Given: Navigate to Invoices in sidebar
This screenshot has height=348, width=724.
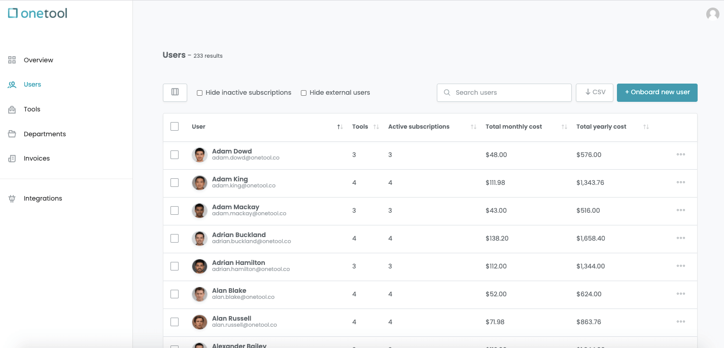Looking at the screenshot, I should point(37,159).
